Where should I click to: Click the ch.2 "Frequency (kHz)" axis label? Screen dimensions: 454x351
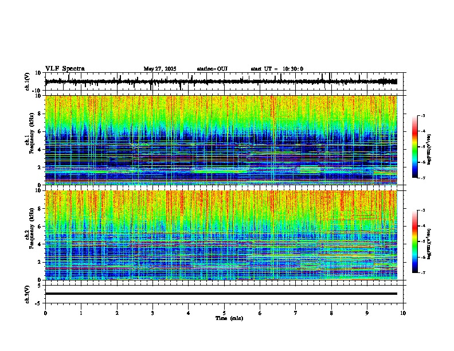tap(32, 228)
